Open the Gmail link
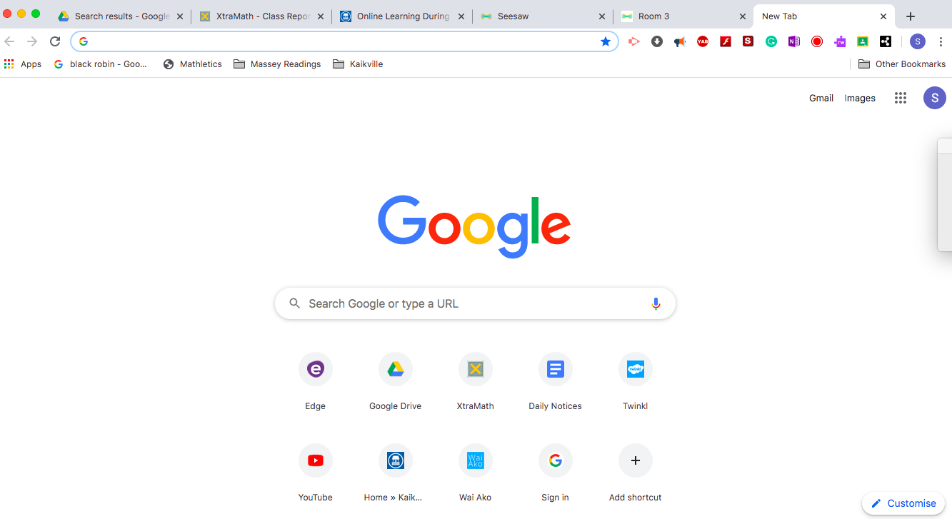This screenshot has height=519, width=952. [x=821, y=98]
